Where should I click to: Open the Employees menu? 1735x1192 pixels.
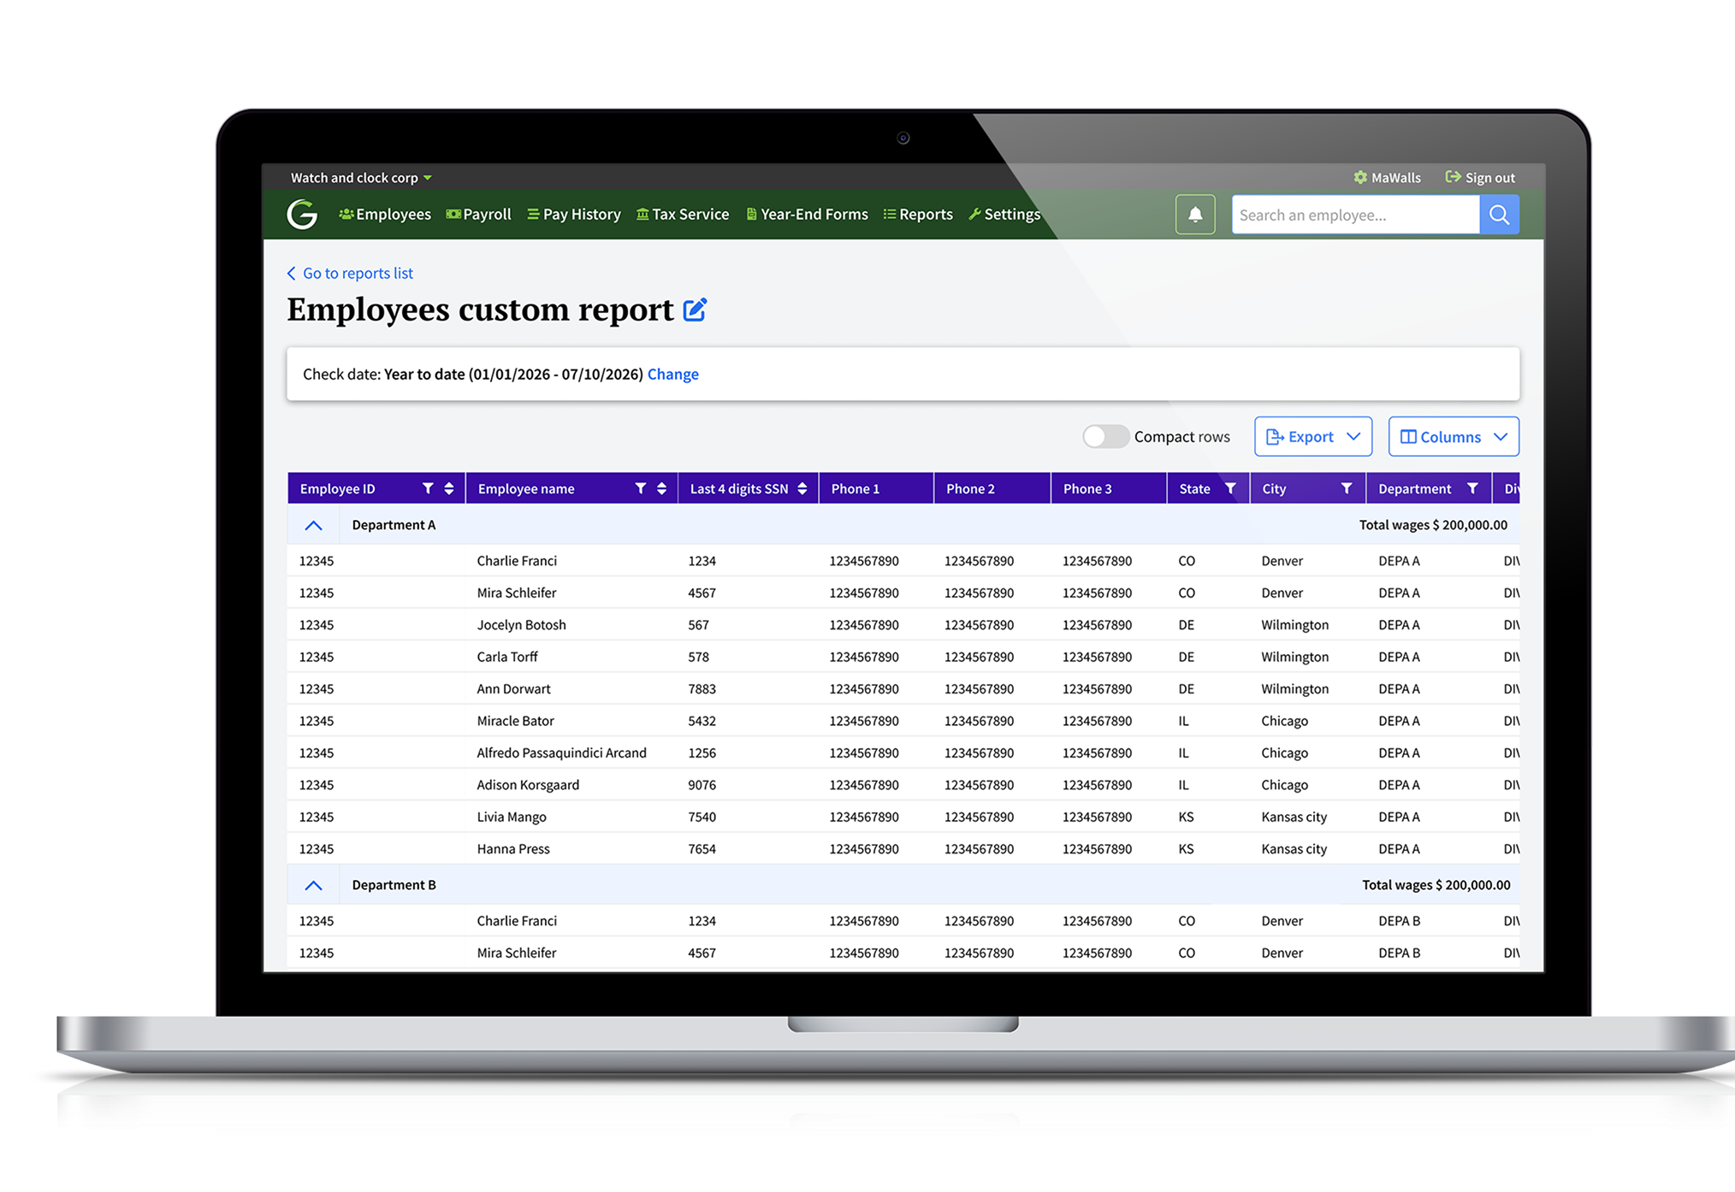pos(385,214)
